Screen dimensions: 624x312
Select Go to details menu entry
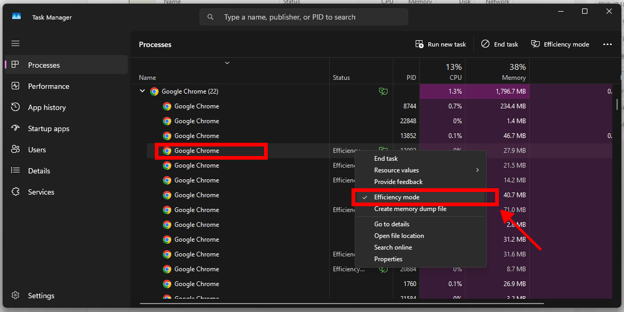pyautogui.click(x=392, y=224)
